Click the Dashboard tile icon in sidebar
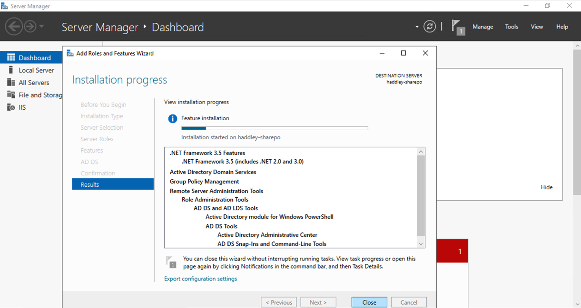Viewport: 581px width, 308px height. [x=11, y=58]
